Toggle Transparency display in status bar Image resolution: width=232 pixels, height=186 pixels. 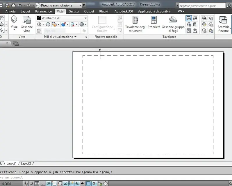coord(88,183)
